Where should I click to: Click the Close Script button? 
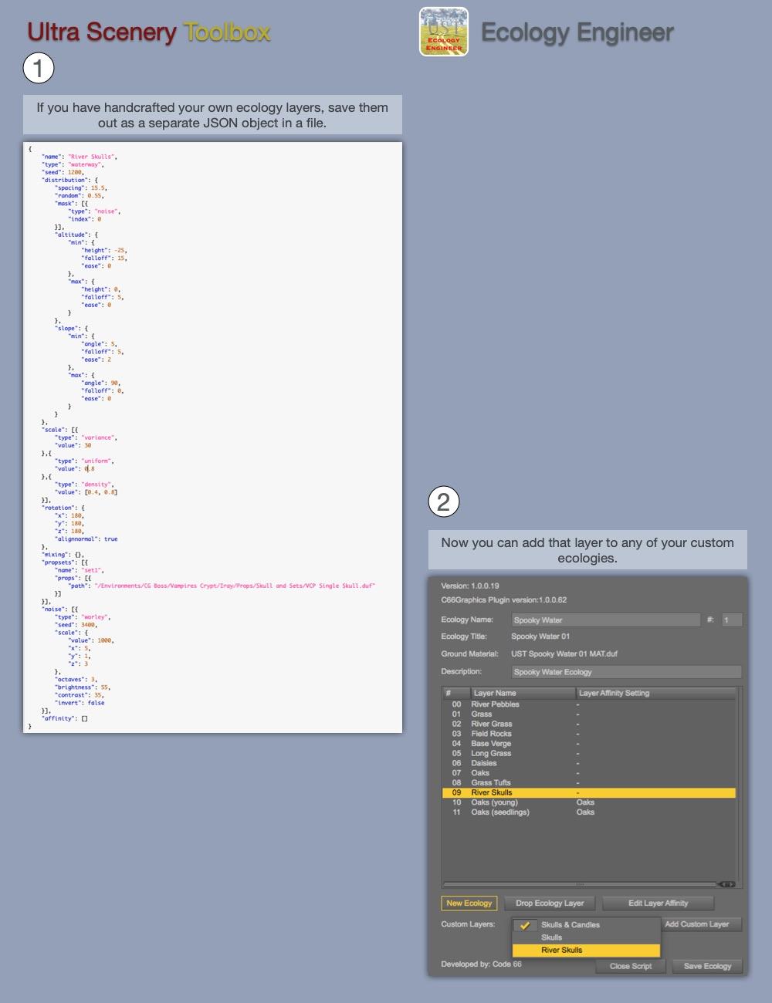(631, 966)
